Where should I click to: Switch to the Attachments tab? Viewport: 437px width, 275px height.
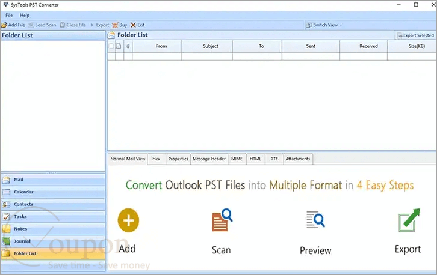point(298,159)
